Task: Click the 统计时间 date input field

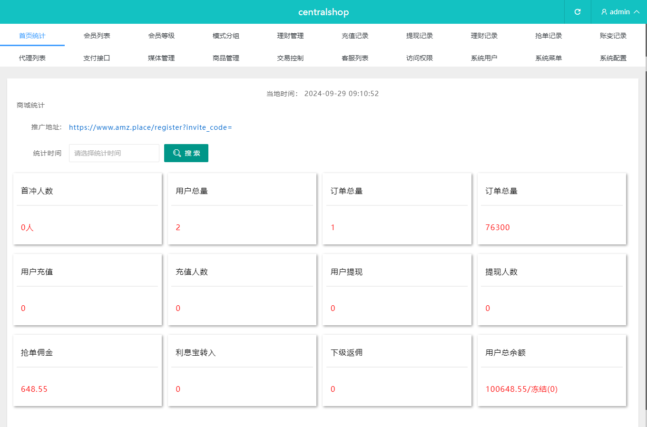Action: click(114, 153)
